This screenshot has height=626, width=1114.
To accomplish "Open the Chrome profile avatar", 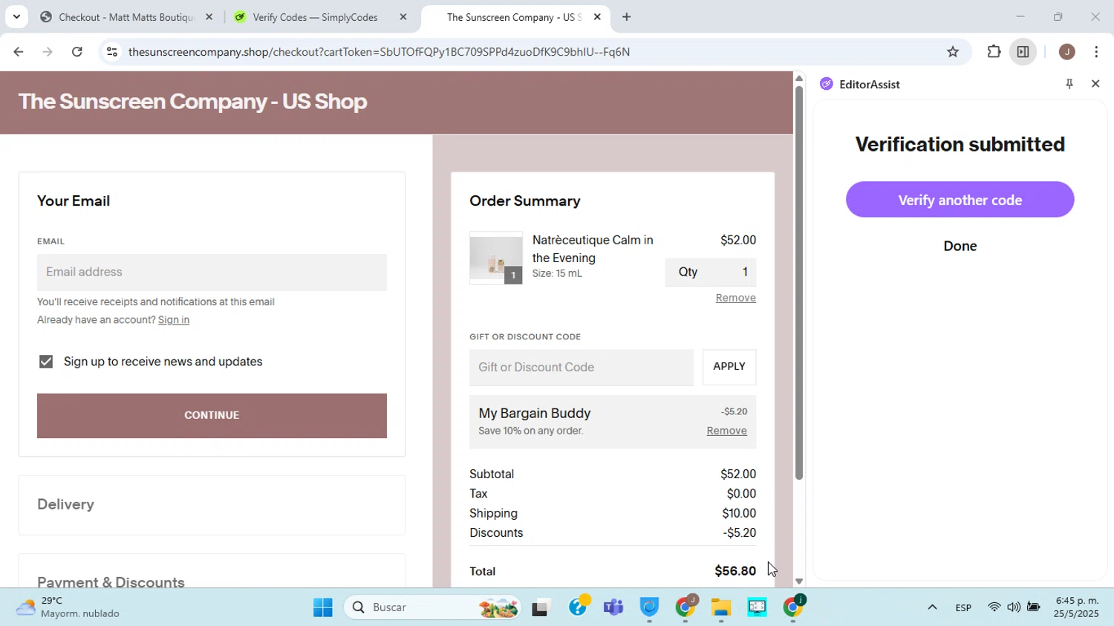I will 1067,52.
